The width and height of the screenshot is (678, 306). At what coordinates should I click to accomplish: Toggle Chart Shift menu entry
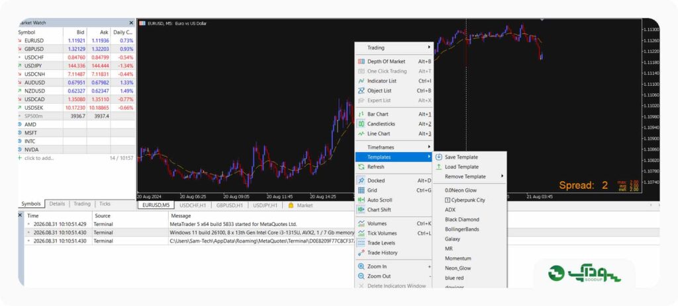[394, 210]
